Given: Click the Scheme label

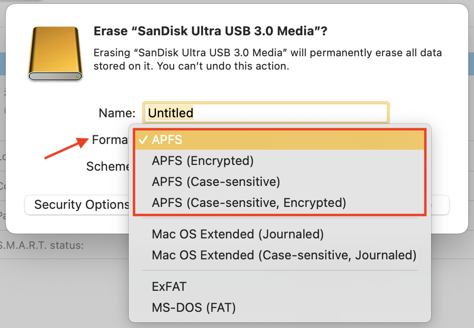Looking at the screenshot, I should coord(108,166).
